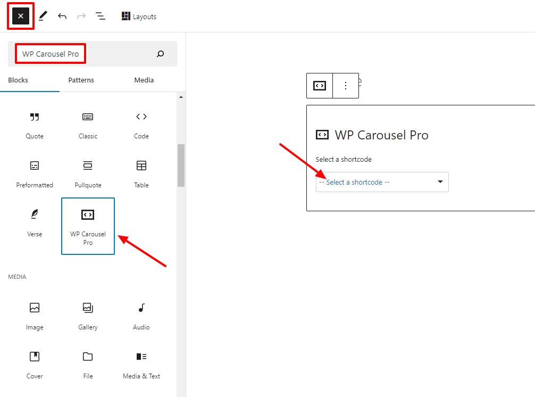Insert the Classic block

click(88, 125)
